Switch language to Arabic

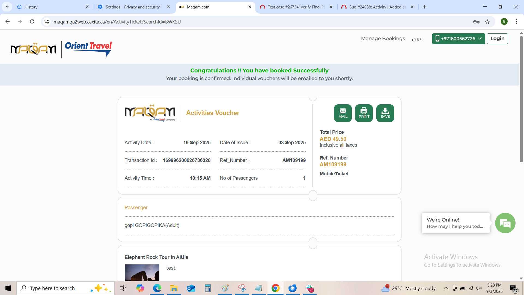(x=417, y=39)
